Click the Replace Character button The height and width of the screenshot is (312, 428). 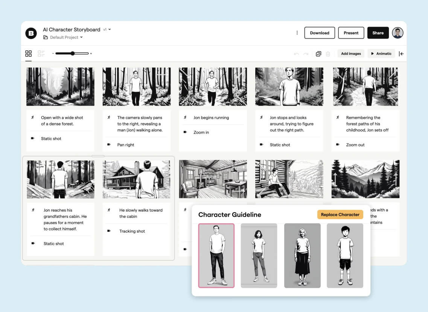[340, 215]
